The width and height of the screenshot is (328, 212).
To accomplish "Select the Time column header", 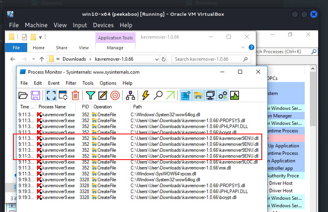I will 26,107.
